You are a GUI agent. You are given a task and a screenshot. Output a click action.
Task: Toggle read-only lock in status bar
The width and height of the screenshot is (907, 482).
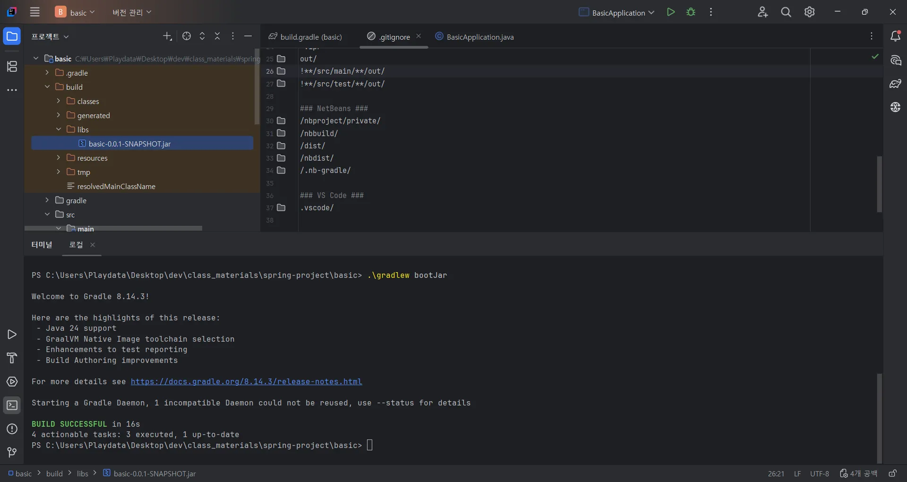[892, 473]
